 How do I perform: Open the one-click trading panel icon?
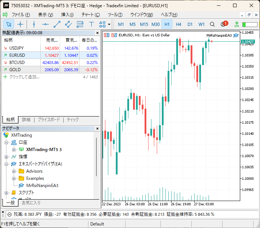click(x=106, y=35)
